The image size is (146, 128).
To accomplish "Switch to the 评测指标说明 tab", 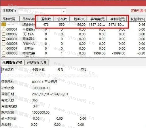I will point(36,63).
